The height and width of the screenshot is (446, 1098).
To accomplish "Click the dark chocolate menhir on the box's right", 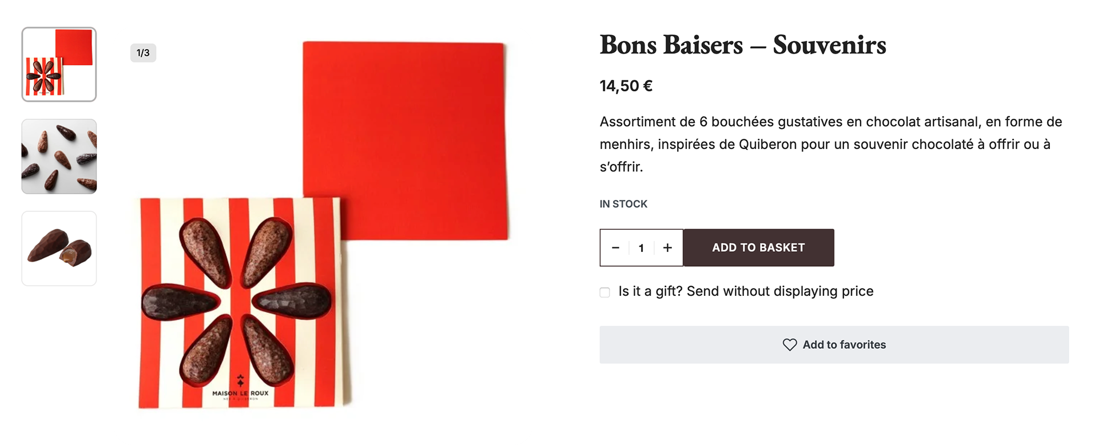I will [293, 301].
